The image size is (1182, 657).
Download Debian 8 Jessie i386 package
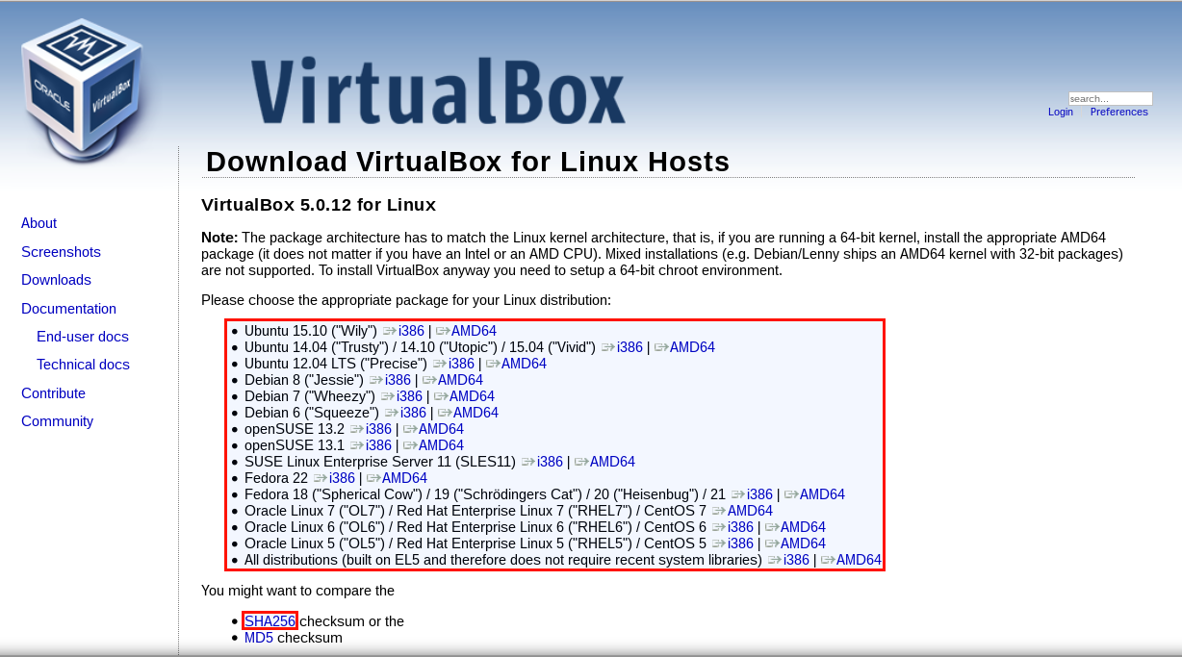pyautogui.click(x=398, y=380)
